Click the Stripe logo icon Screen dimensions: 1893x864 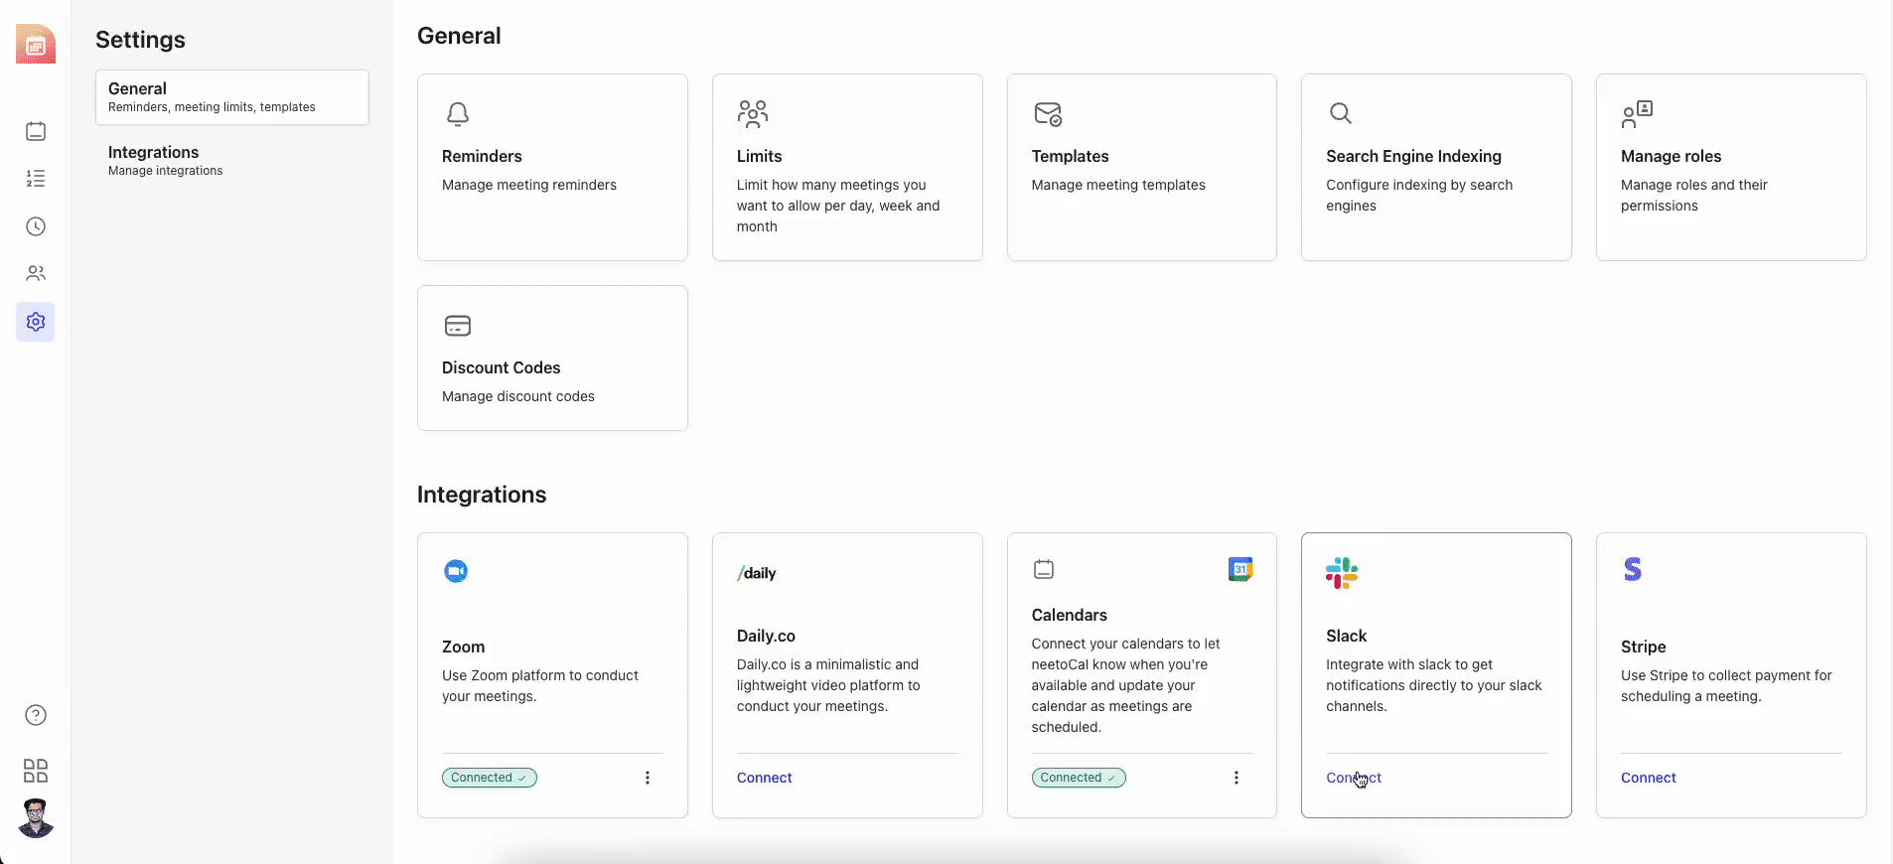tap(1633, 569)
